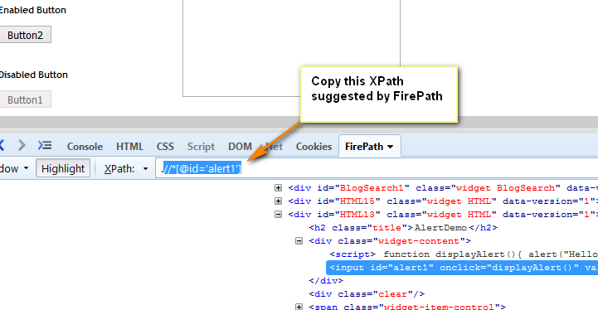Open the CSS tab
598x310 pixels.
(165, 147)
